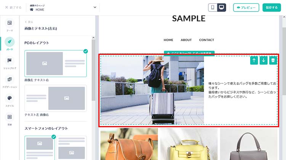Select テキスト左 画像右 PC layout

[55, 98]
